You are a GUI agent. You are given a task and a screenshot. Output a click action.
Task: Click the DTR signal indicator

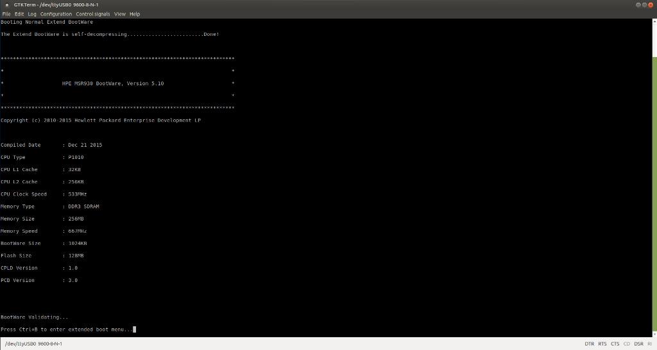[589, 344]
